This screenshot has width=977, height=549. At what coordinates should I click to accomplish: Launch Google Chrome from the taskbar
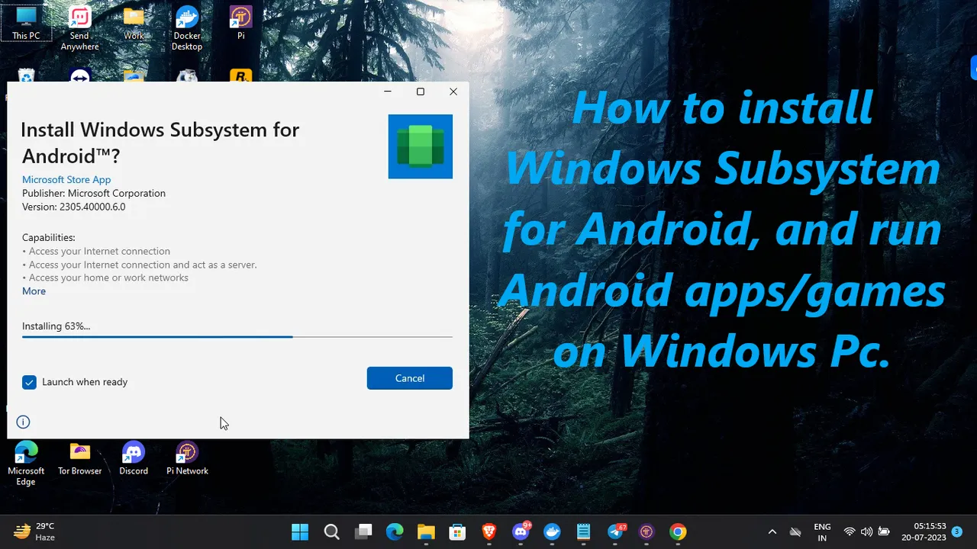[677, 531]
